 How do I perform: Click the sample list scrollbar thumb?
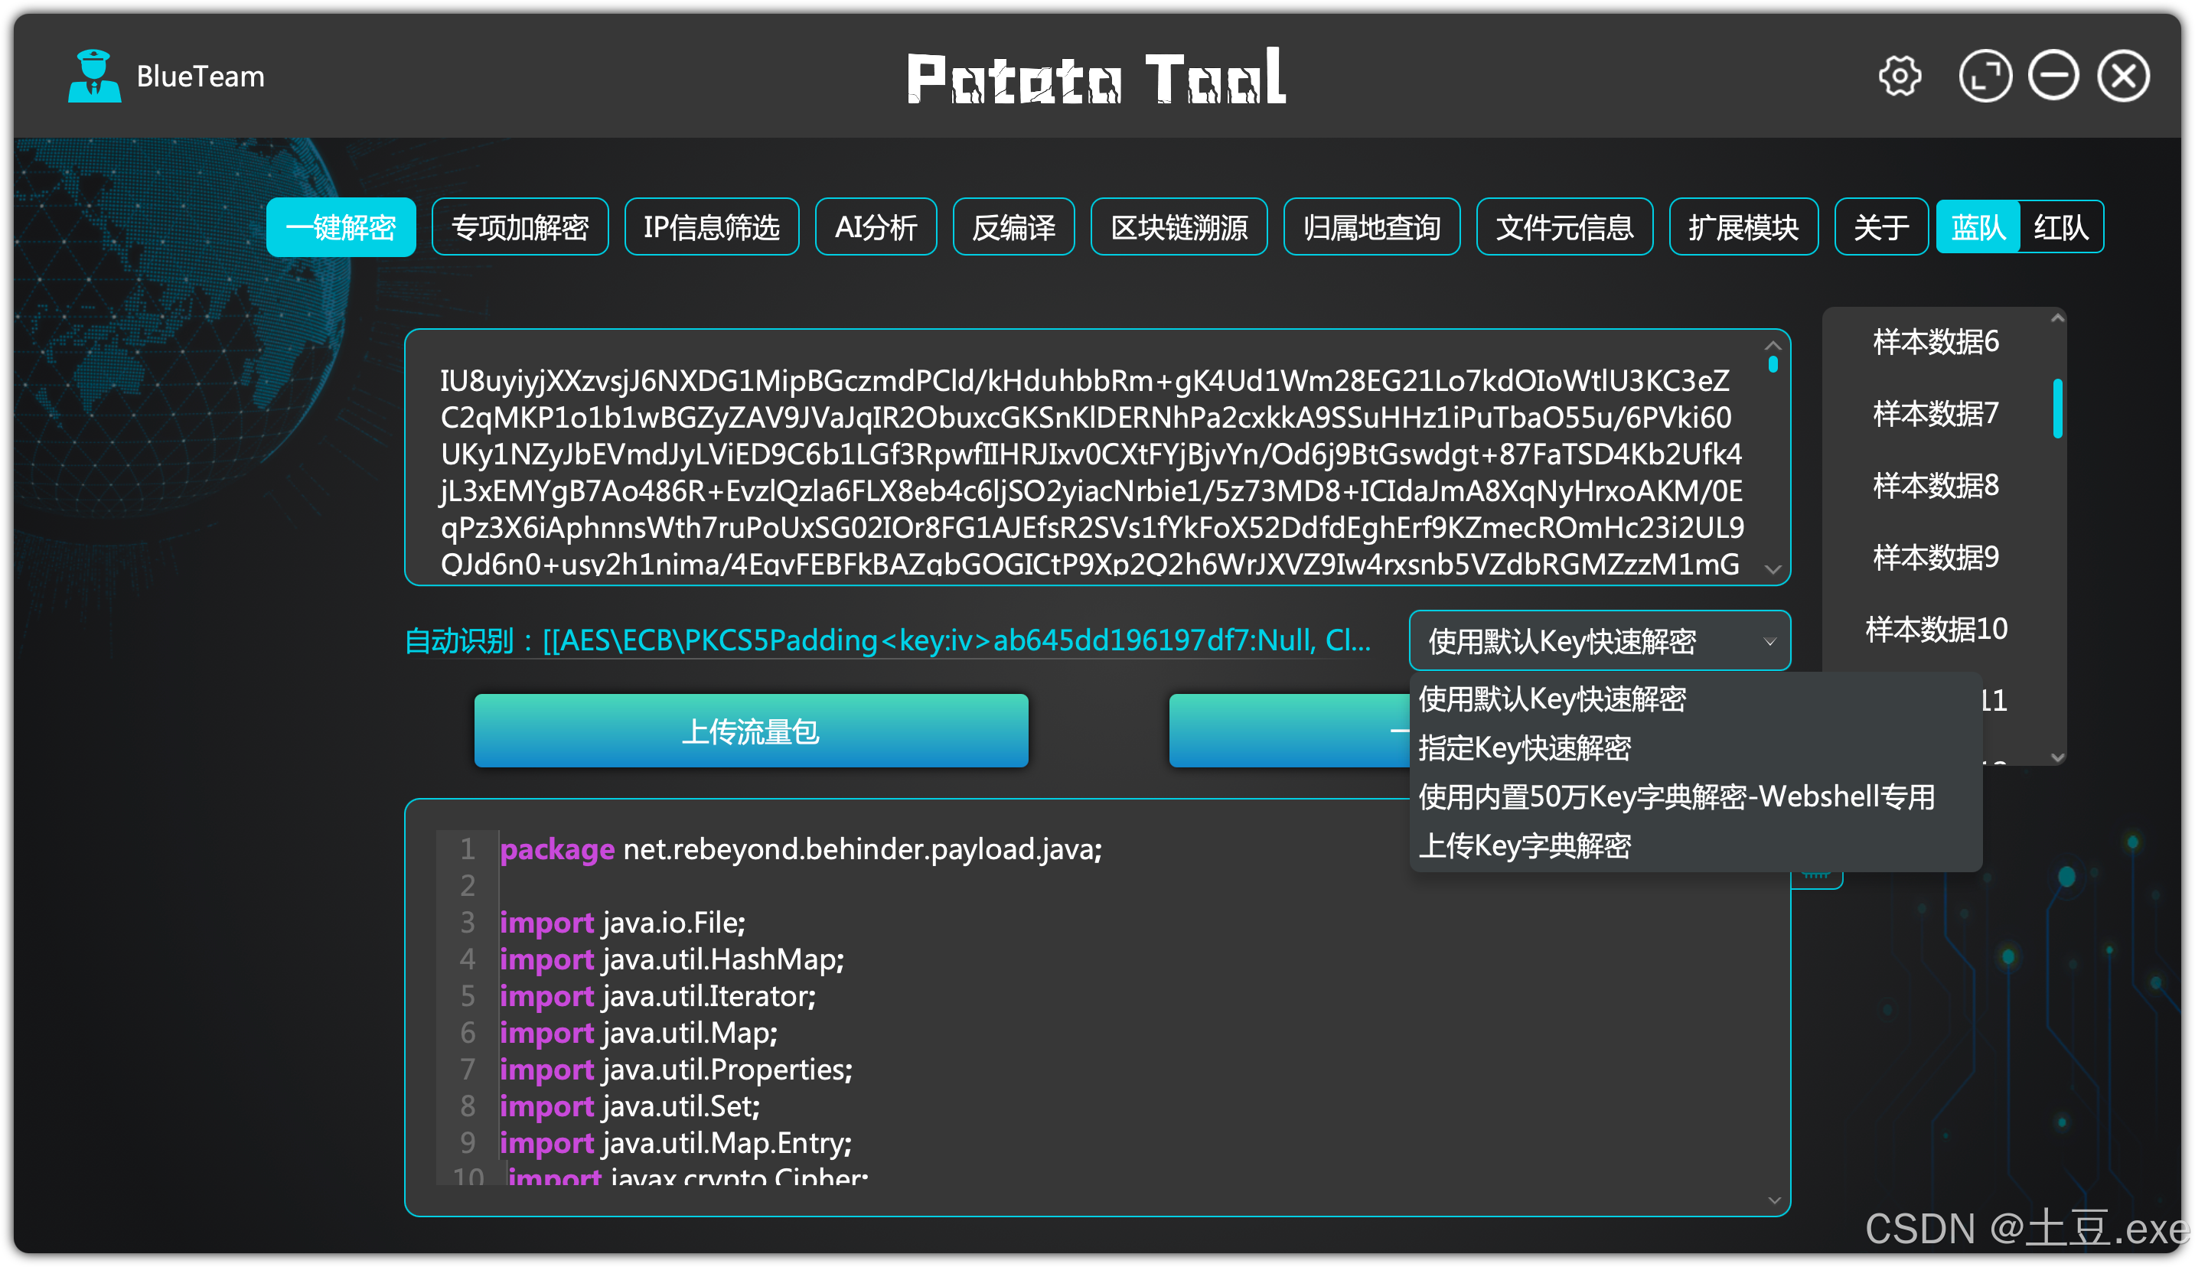(x=2056, y=408)
